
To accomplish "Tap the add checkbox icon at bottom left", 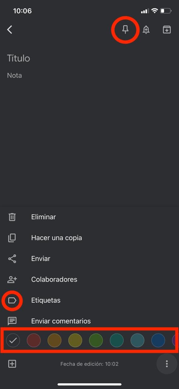I will point(12,364).
